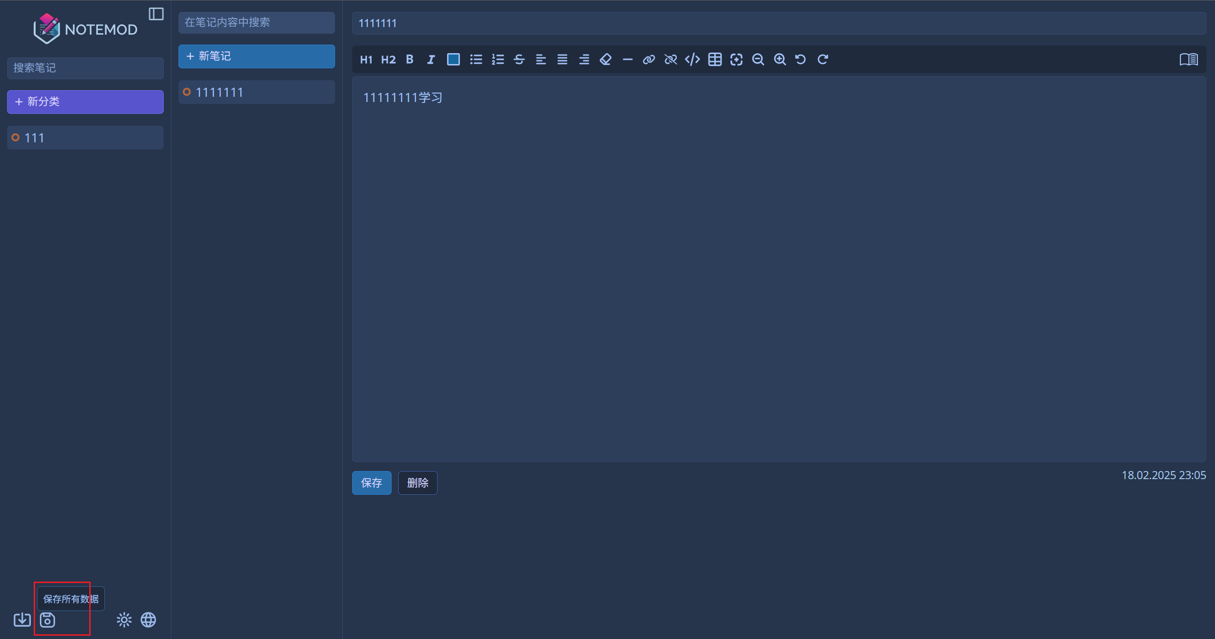Justify the text alignment

coord(562,59)
